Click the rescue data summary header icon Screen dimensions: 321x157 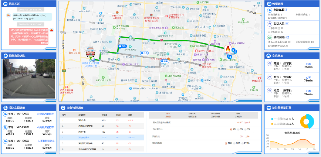coord(269,108)
